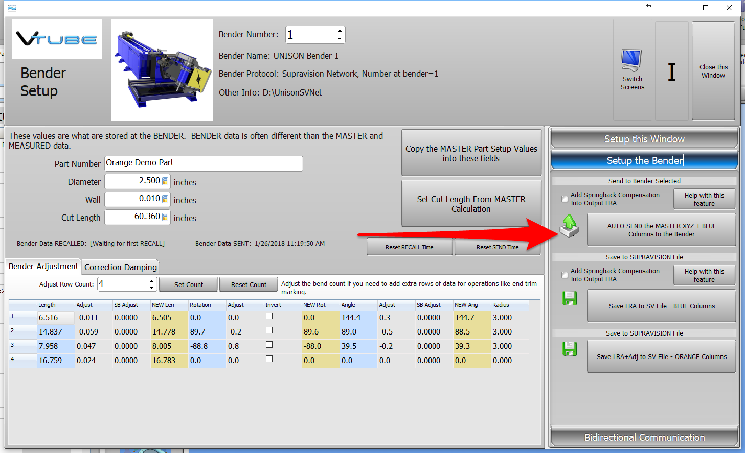
Task: Open calculator icon in Cut Length field
Action: (165, 217)
